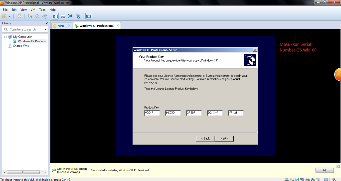Click the fifth Product Key field VPK3J

(x=236, y=113)
